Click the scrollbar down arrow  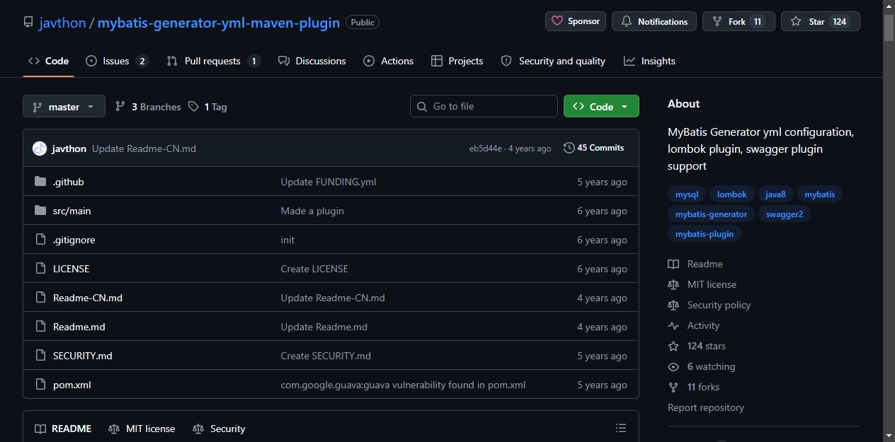(x=889, y=436)
